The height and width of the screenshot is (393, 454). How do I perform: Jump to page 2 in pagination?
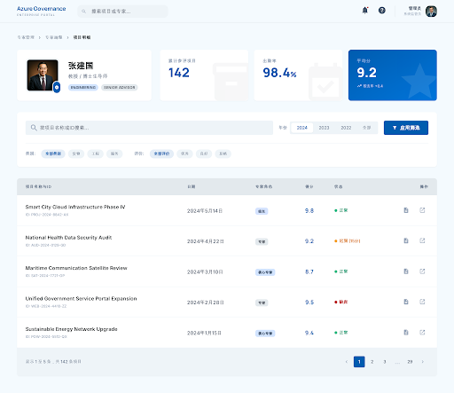coord(372,362)
